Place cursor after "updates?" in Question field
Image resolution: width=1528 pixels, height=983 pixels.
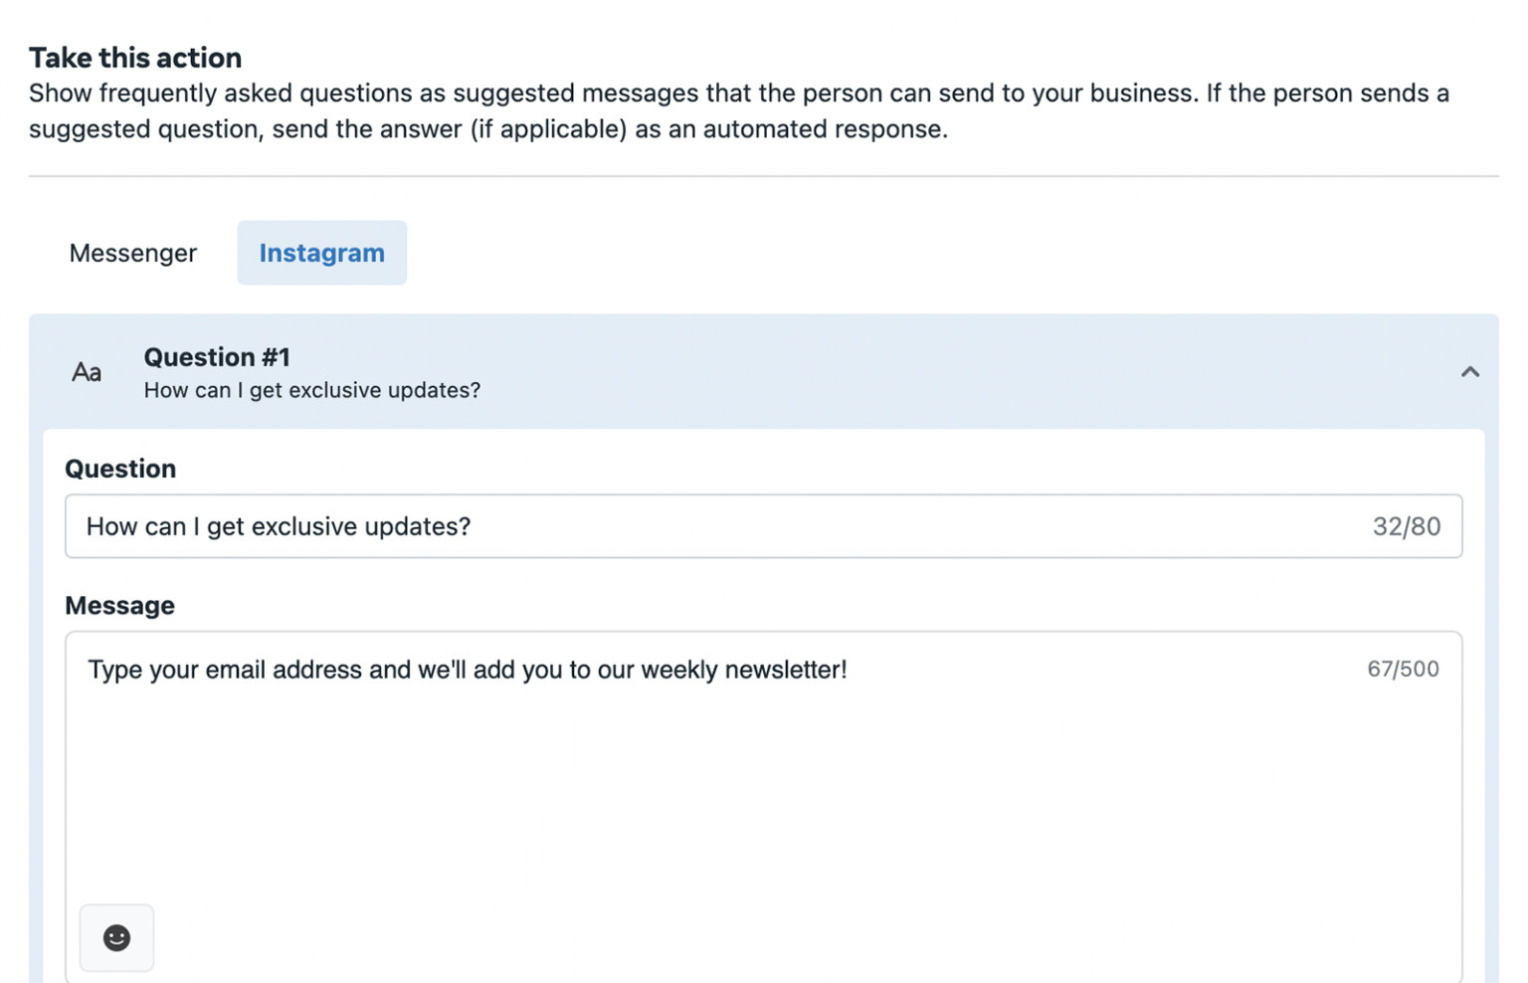tap(473, 526)
